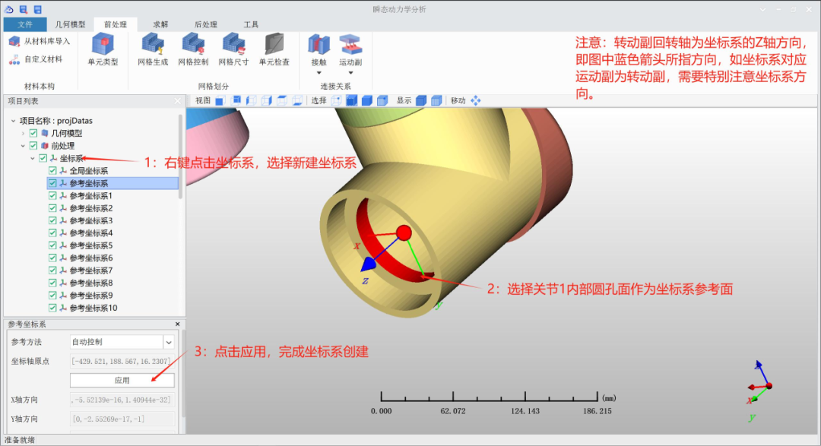Toggle the 参考坐标系3 checkbox

coord(52,220)
